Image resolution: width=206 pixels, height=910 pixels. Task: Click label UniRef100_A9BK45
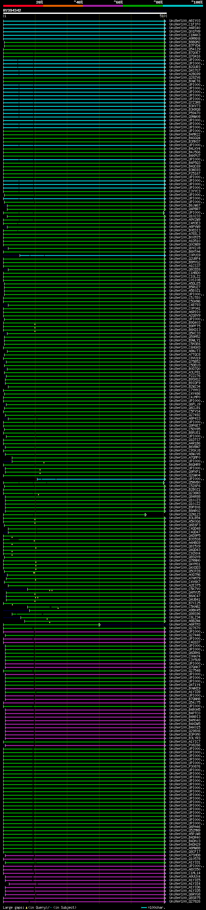tap(185, 610)
